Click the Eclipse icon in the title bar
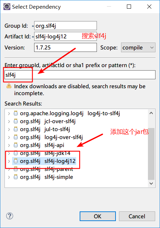Viewport: 160px width, 228px height. 7,7
